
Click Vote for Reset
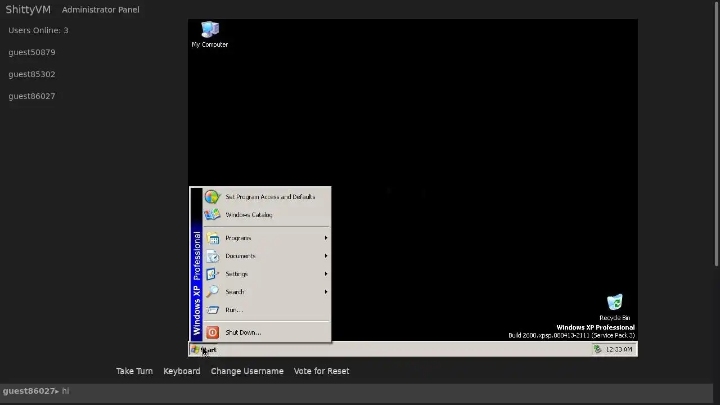322,371
